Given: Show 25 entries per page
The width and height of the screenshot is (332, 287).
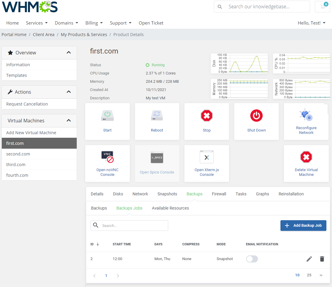Looking at the screenshot, I should [309, 275].
